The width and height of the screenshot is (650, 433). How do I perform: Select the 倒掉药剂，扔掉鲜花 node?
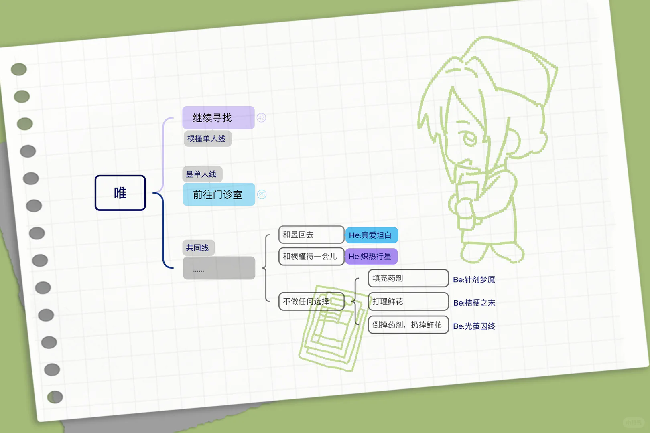tap(408, 325)
